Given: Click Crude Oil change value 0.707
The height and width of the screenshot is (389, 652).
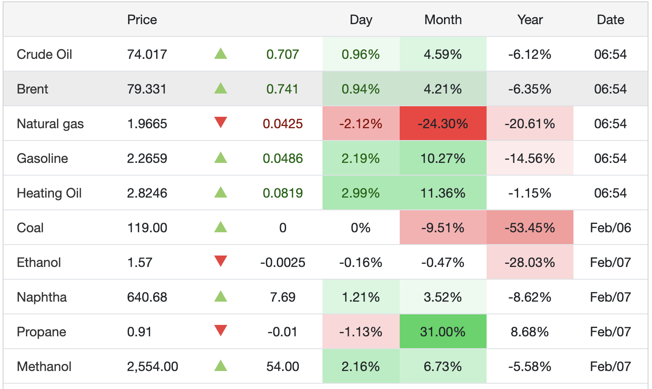Looking at the screenshot, I should [283, 54].
